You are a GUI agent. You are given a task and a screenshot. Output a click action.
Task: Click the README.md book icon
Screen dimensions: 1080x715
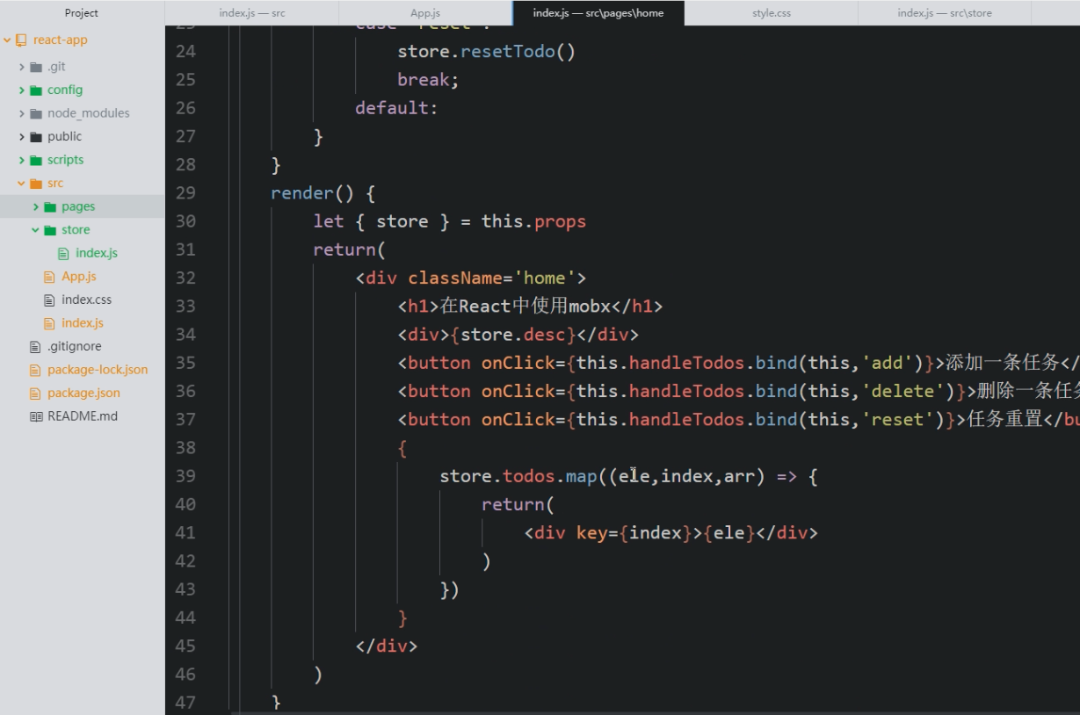point(36,416)
